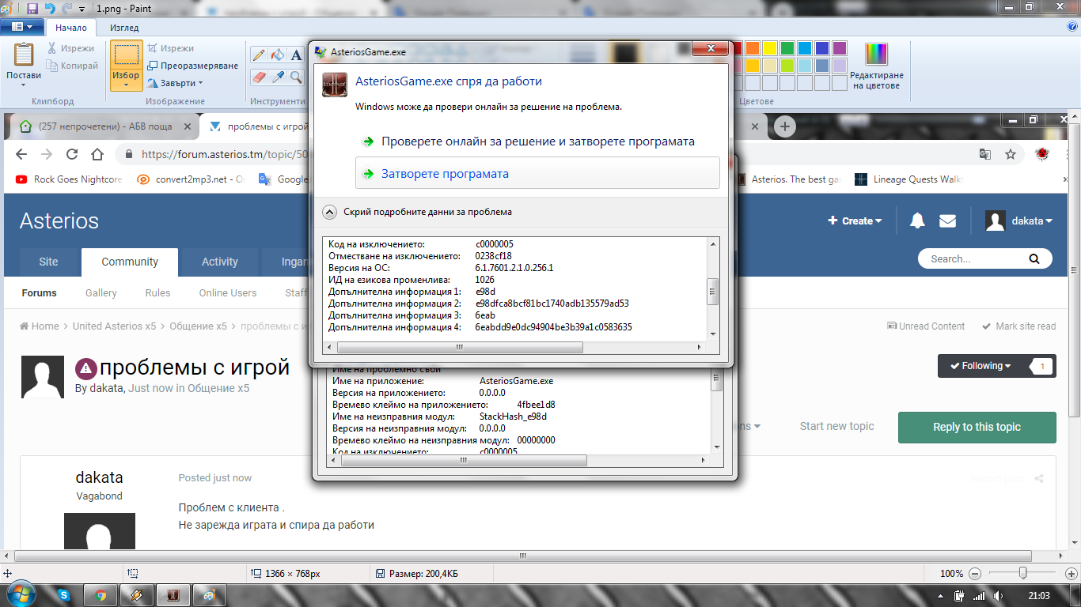Open Paint help via question mark icon
Screen dimensions: 1081x607
coord(1072,26)
